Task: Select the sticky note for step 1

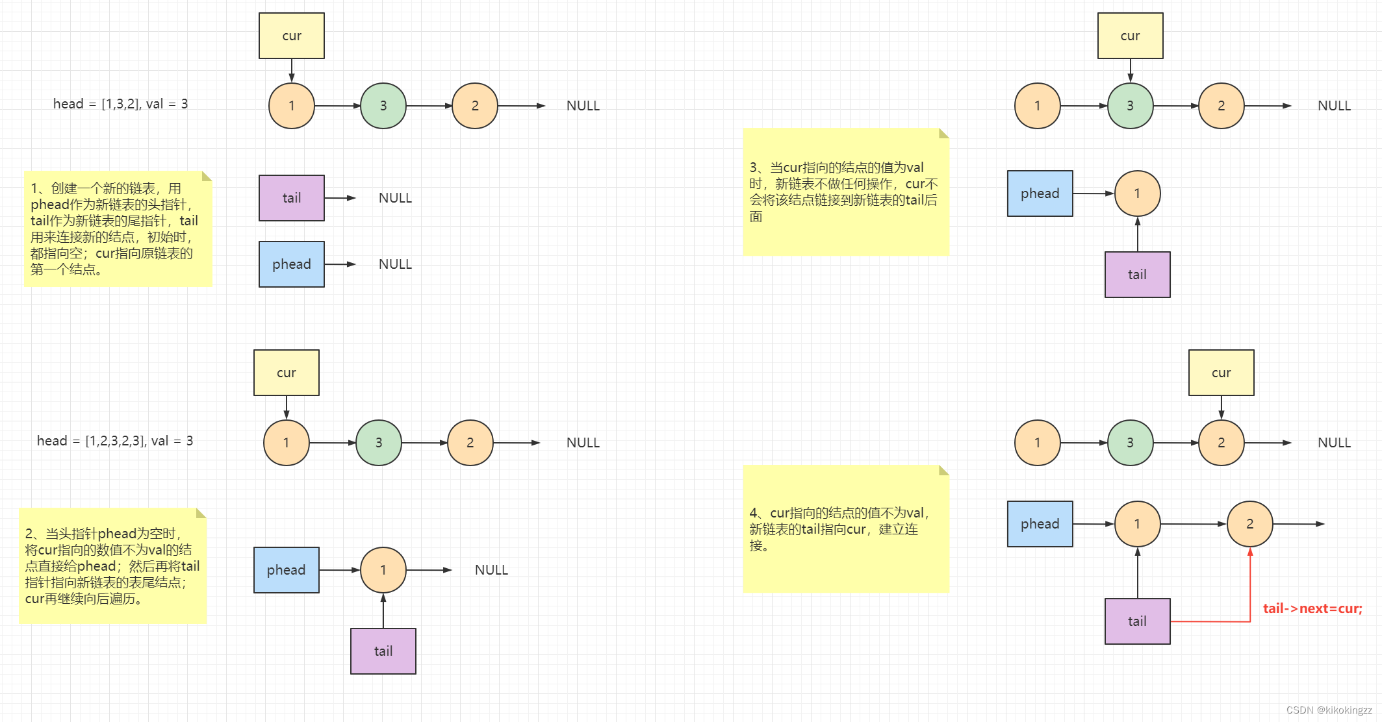Action: [x=118, y=229]
